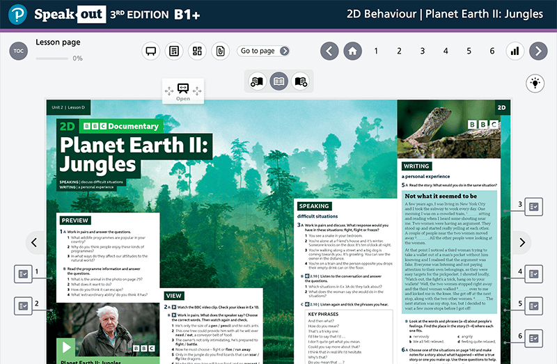Jump to page 3
This screenshot has width=557, height=364.
[423, 51]
